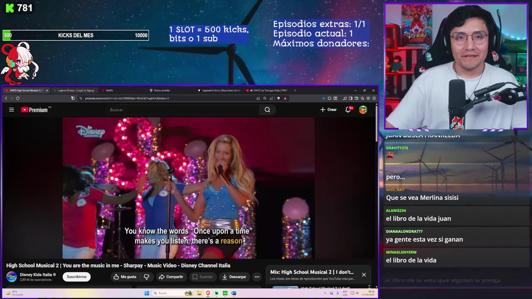This screenshot has height=299, width=532.
Task: Click chat message 'ya gente esta vez si ganan'
Action: pos(424,239)
